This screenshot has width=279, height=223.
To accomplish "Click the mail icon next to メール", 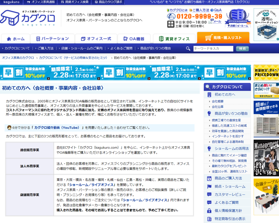I will click(210, 22).
